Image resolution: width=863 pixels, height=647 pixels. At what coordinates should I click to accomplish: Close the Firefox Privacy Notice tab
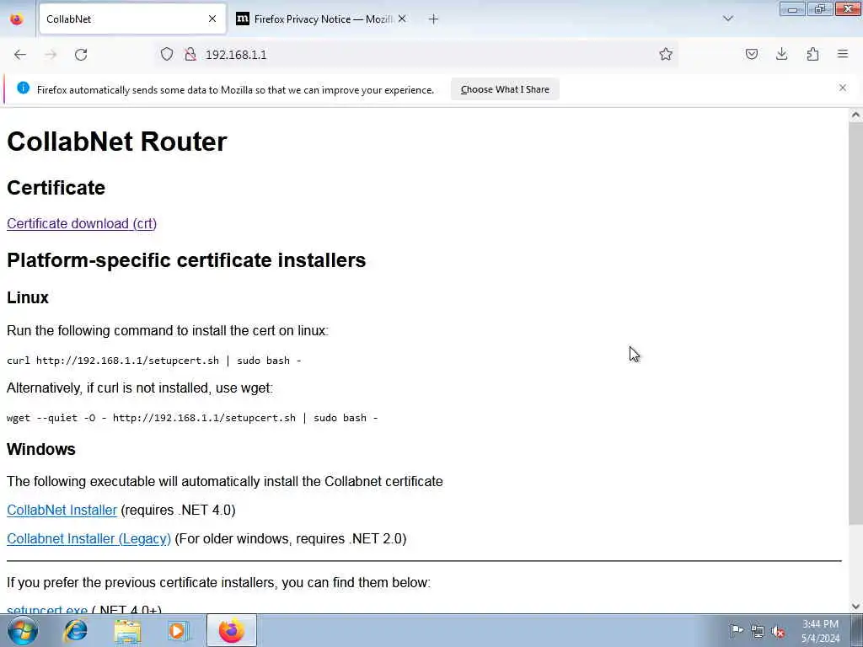402,19
